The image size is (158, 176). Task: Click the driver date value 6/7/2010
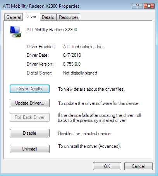pyautogui.click(x=72, y=55)
